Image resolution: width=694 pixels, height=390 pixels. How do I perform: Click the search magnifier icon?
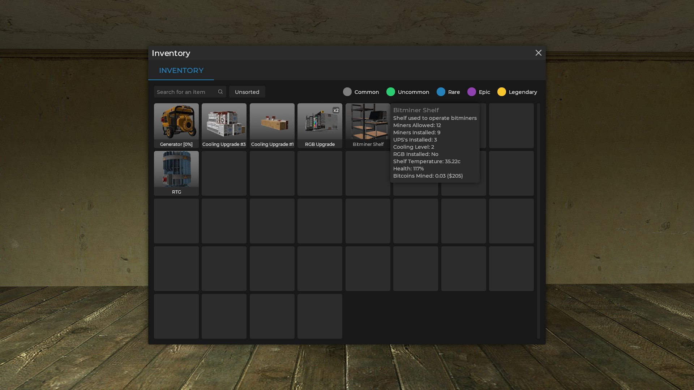pyautogui.click(x=220, y=91)
